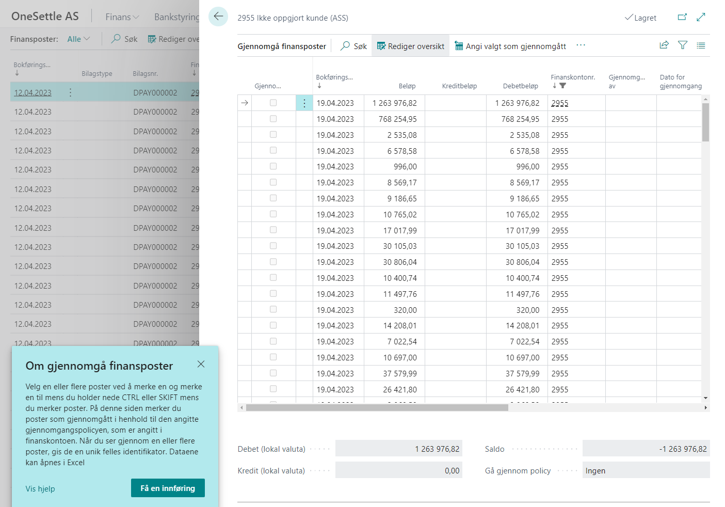Image resolution: width=725 pixels, height=507 pixels.
Task: Click the horizontal scrollbar under the table
Action: [x=377, y=407]
